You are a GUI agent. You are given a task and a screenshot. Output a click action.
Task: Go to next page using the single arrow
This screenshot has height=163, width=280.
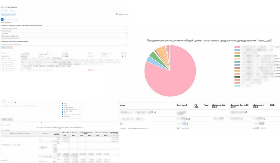click(x=14, y=20)
